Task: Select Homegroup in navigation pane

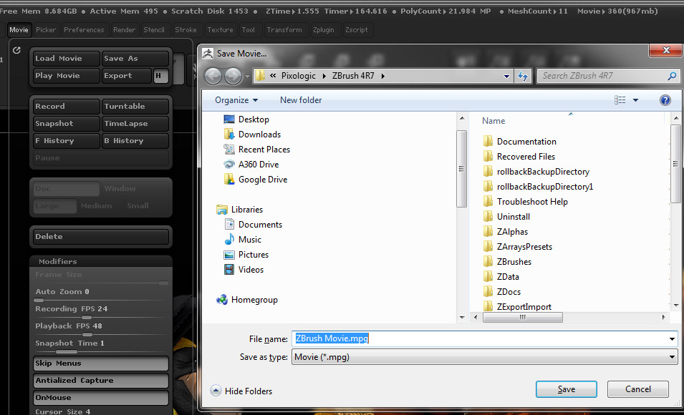Action: pyautogui.click(x=247, y=300)
